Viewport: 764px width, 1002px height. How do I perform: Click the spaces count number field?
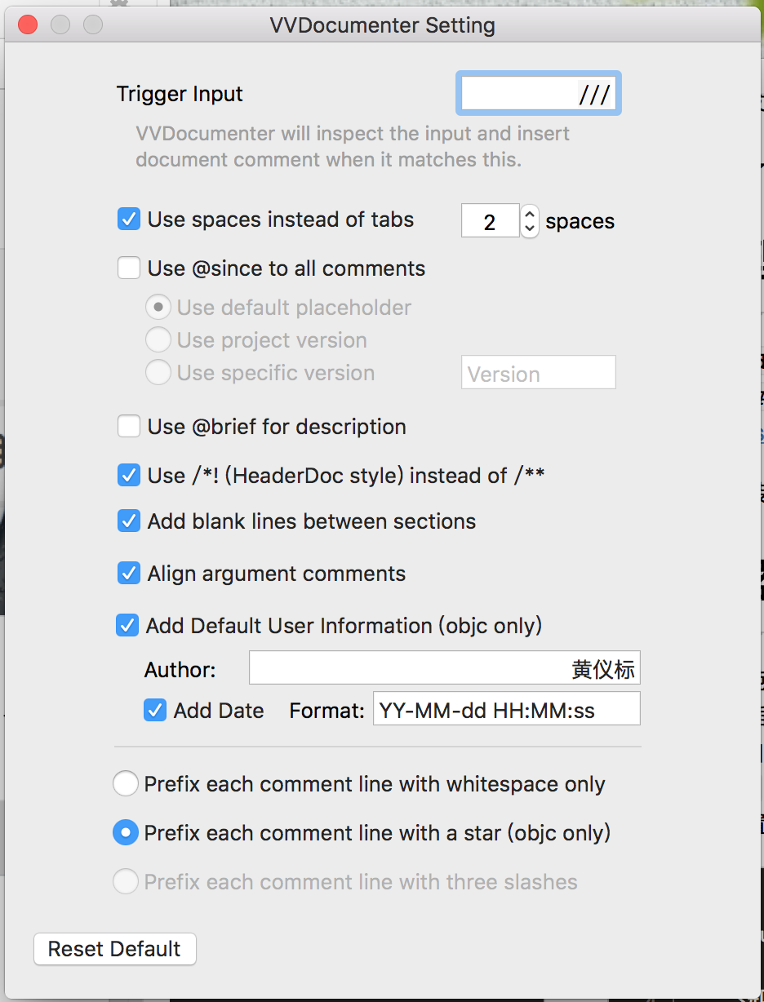click(x=490, y=221)
